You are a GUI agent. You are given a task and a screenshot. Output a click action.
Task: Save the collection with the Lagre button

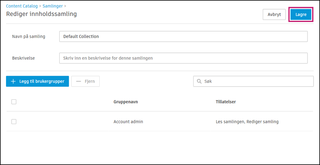click(x=301, y=14)
